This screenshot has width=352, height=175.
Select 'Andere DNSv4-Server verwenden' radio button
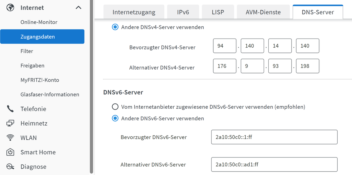[116, 27]
